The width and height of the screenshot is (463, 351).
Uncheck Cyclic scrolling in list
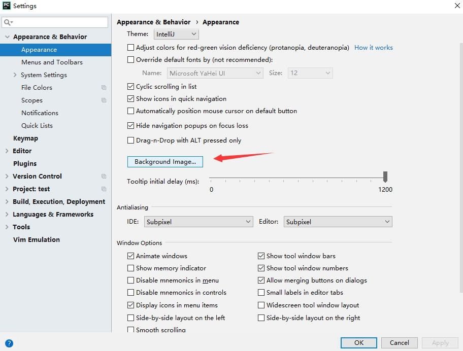tap(131, 87)
